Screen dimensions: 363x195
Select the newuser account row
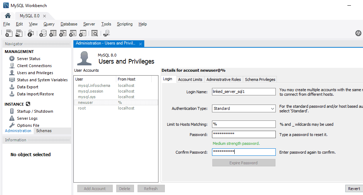116,102
